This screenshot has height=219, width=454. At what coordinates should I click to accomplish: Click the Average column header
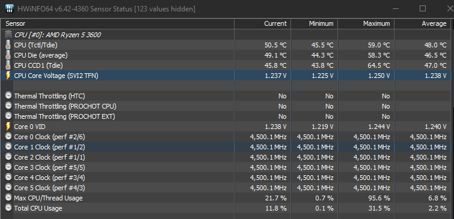(x=422, y=23)
